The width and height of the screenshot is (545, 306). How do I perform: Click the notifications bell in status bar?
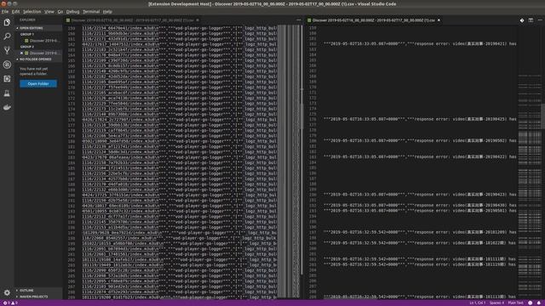point(539,303)
